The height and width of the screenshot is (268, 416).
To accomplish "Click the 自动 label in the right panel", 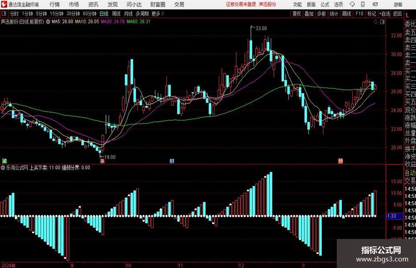I will 410,173.
